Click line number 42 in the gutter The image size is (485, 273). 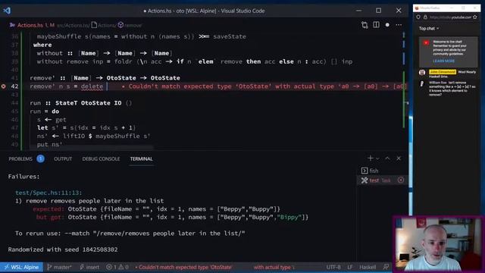coord(14,86)
